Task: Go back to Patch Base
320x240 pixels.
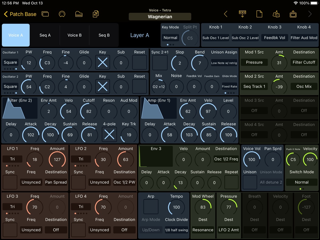Action: point(20,14)
